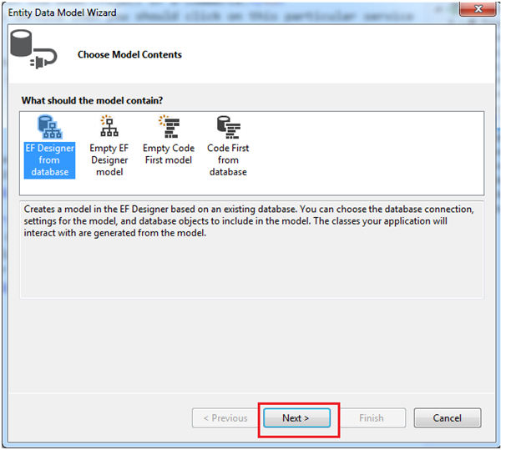Screen dimensions: 506x450
Task: Click the Next > button
Action: coord(297,419)
